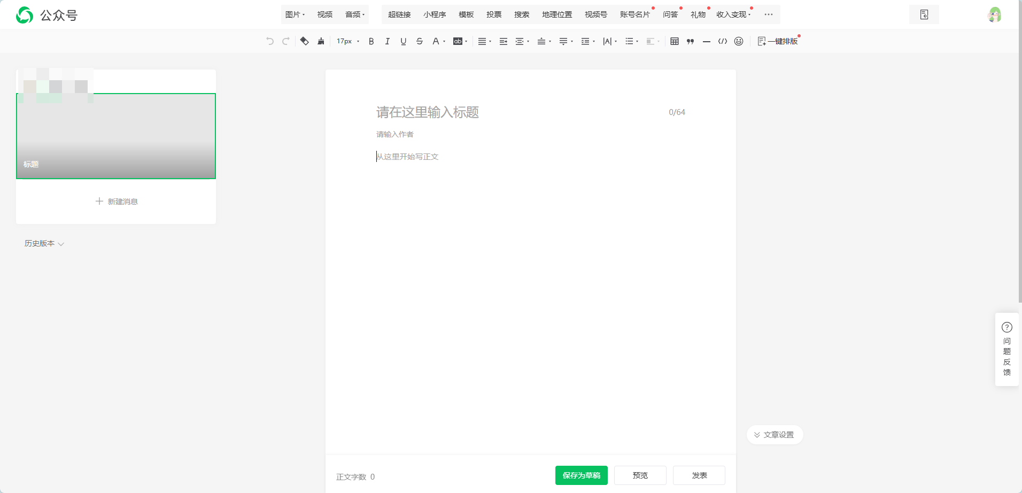The image size is (1022, 493).
Task: Click the green 保存为草稿 button
Action: point(581,475)
